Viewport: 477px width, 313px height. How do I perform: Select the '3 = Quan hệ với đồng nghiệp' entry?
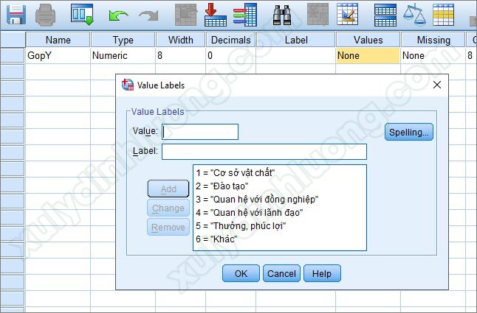tap(256, 199)
